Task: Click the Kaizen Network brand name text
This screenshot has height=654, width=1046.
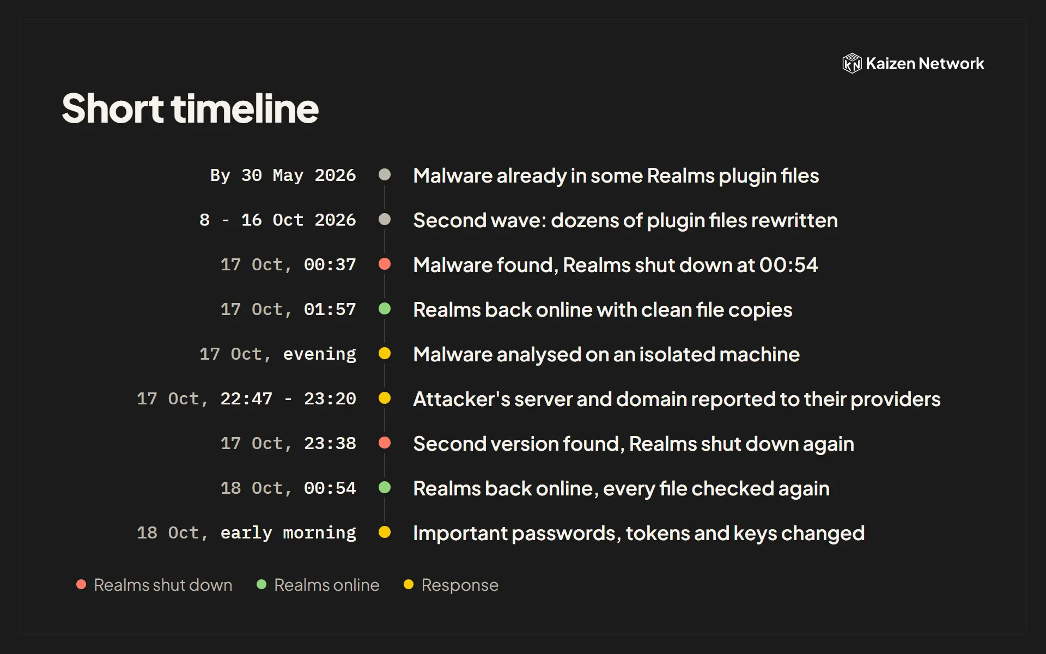Action: pyautogui.click(x=925, y=64)
